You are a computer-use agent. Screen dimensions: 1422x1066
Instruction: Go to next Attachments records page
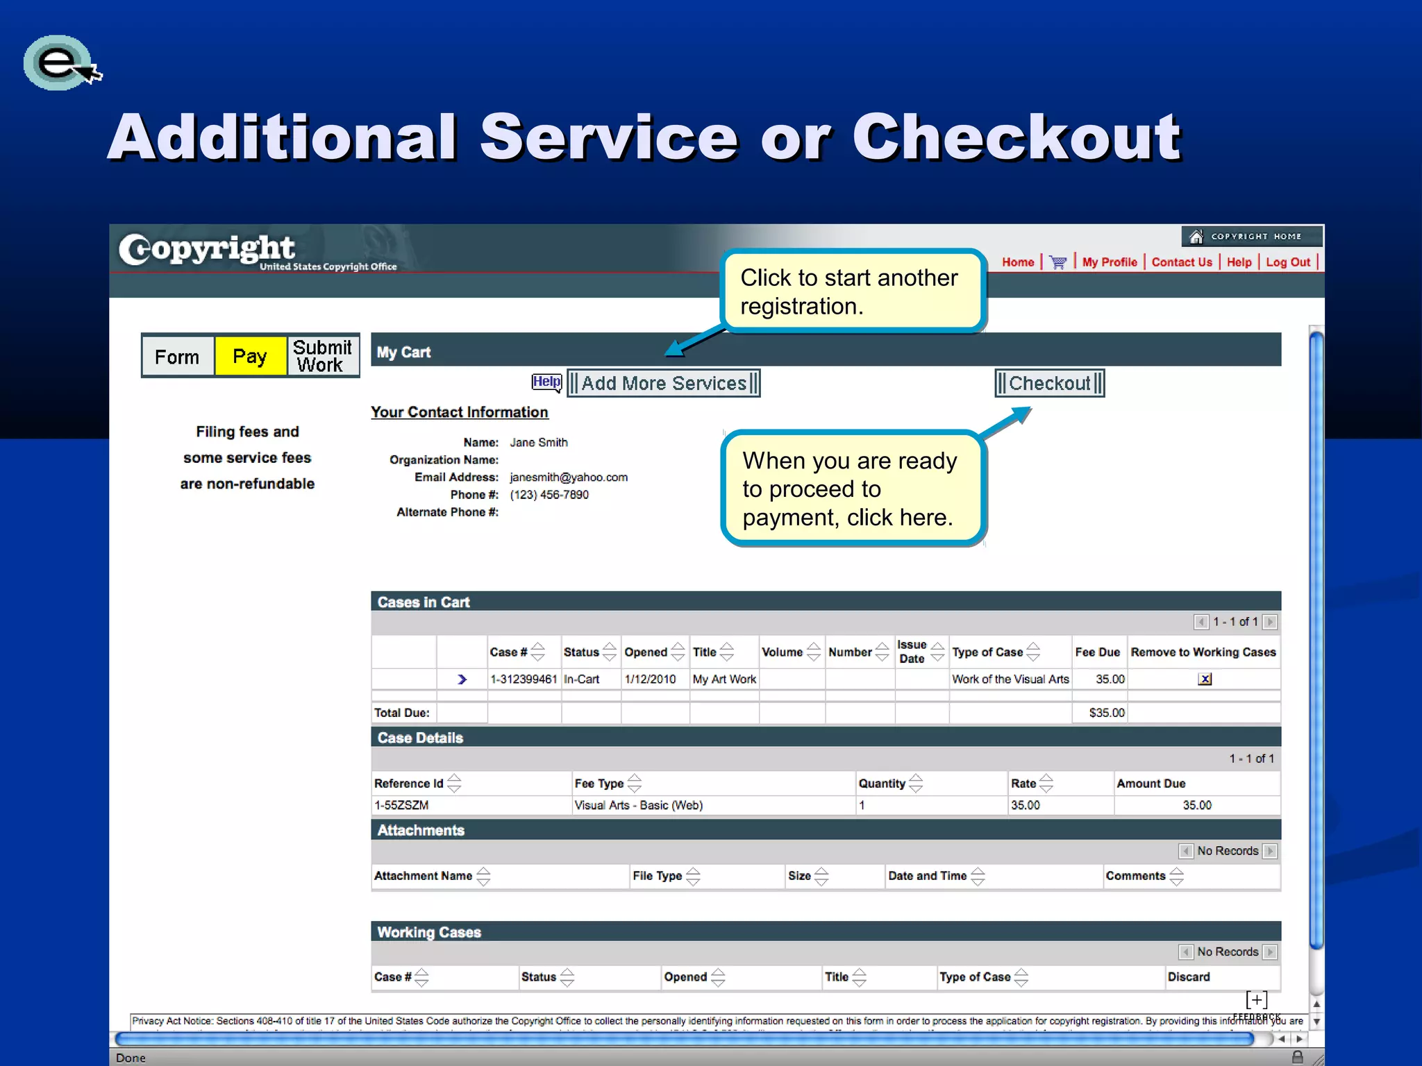point(1269,851)
